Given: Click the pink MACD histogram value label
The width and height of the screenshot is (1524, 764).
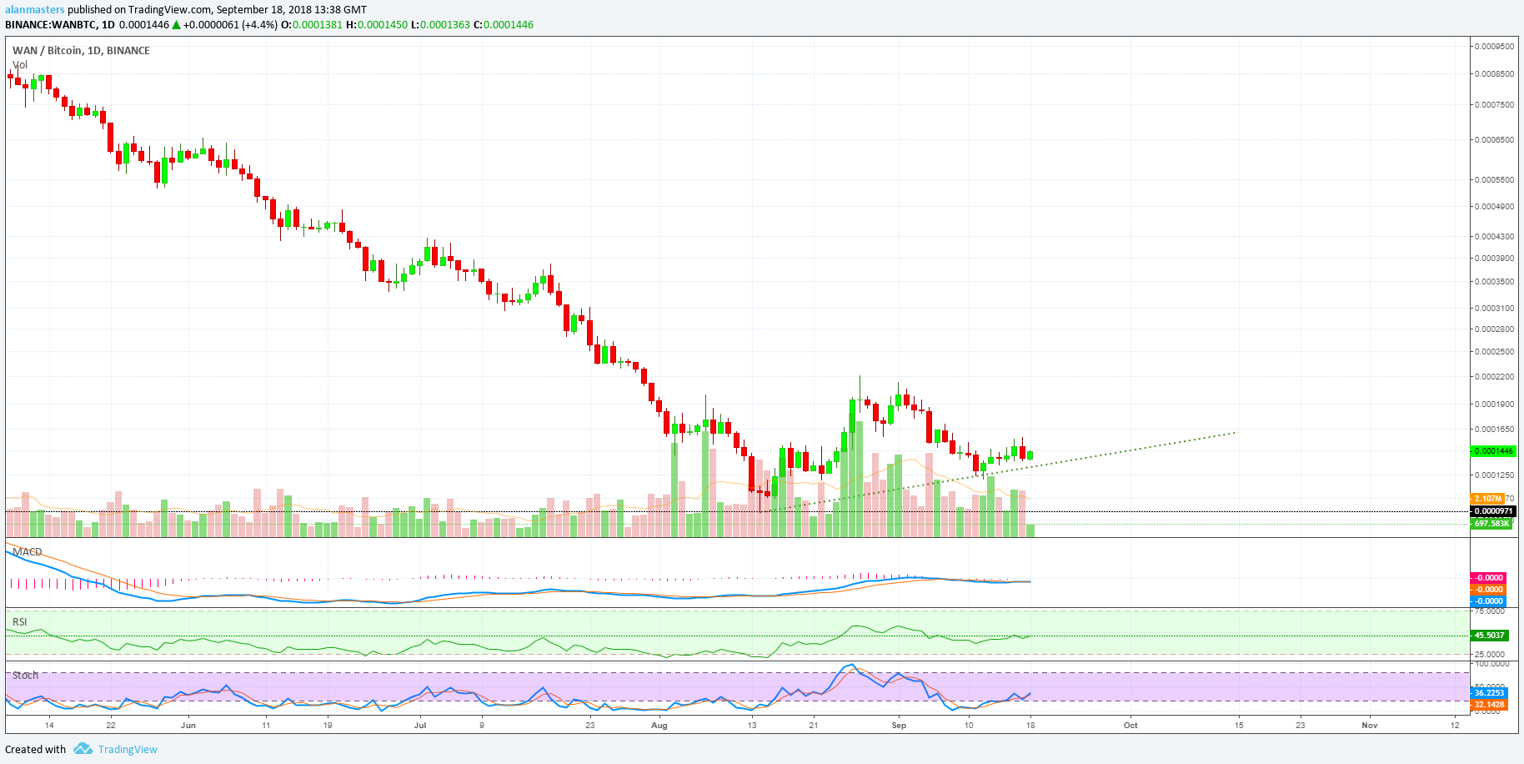Looking at the screenshot, I should 1488,578.
